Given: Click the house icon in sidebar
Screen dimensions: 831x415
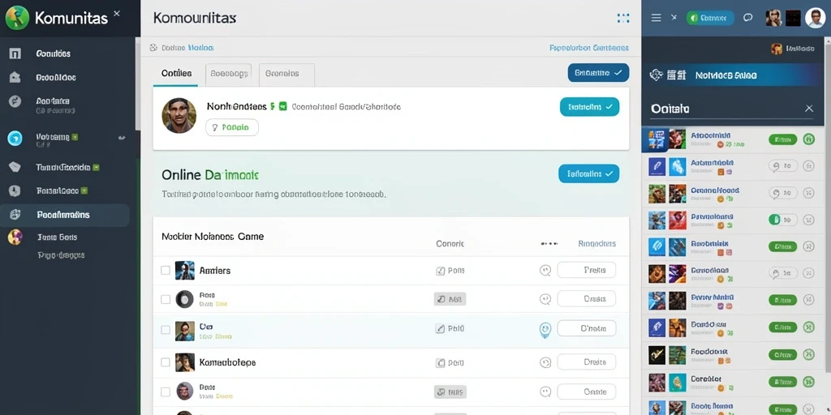Looking at the screenshot, I should pyautogui.click(x=15, y=77).
